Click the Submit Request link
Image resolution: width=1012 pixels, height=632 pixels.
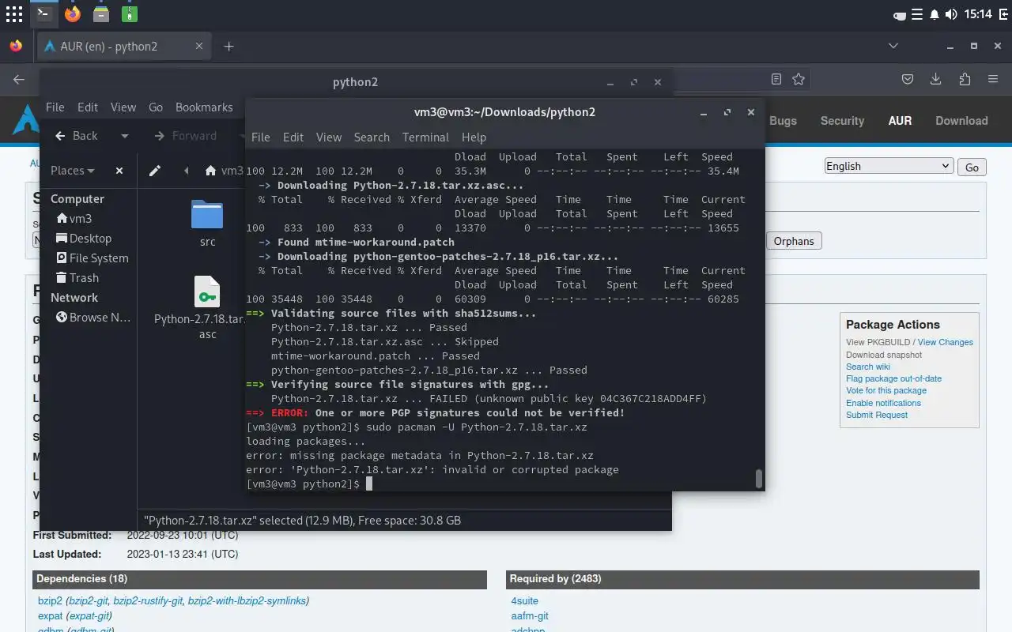coord(877,415)
